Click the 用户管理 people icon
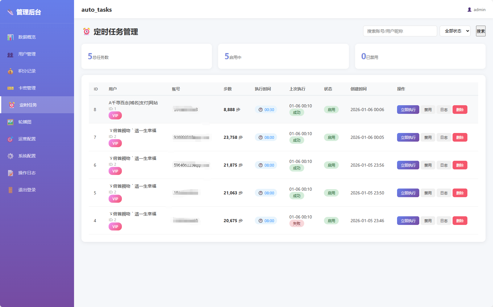This screenshot has width=493, height=307. (x=10, y=54)
